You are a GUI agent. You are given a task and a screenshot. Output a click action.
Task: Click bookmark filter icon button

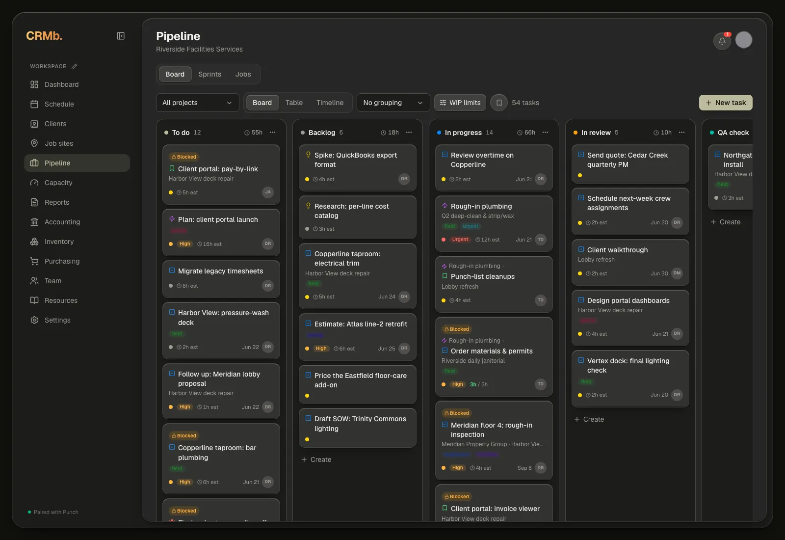[499, 103]
